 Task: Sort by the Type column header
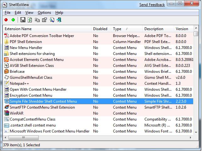126,29
